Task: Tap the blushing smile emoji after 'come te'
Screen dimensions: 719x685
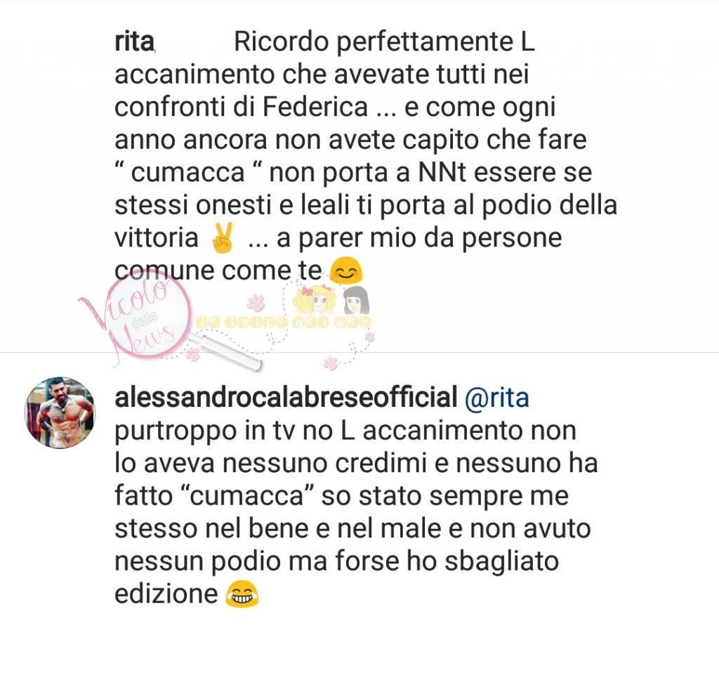Action: [346, 270]
